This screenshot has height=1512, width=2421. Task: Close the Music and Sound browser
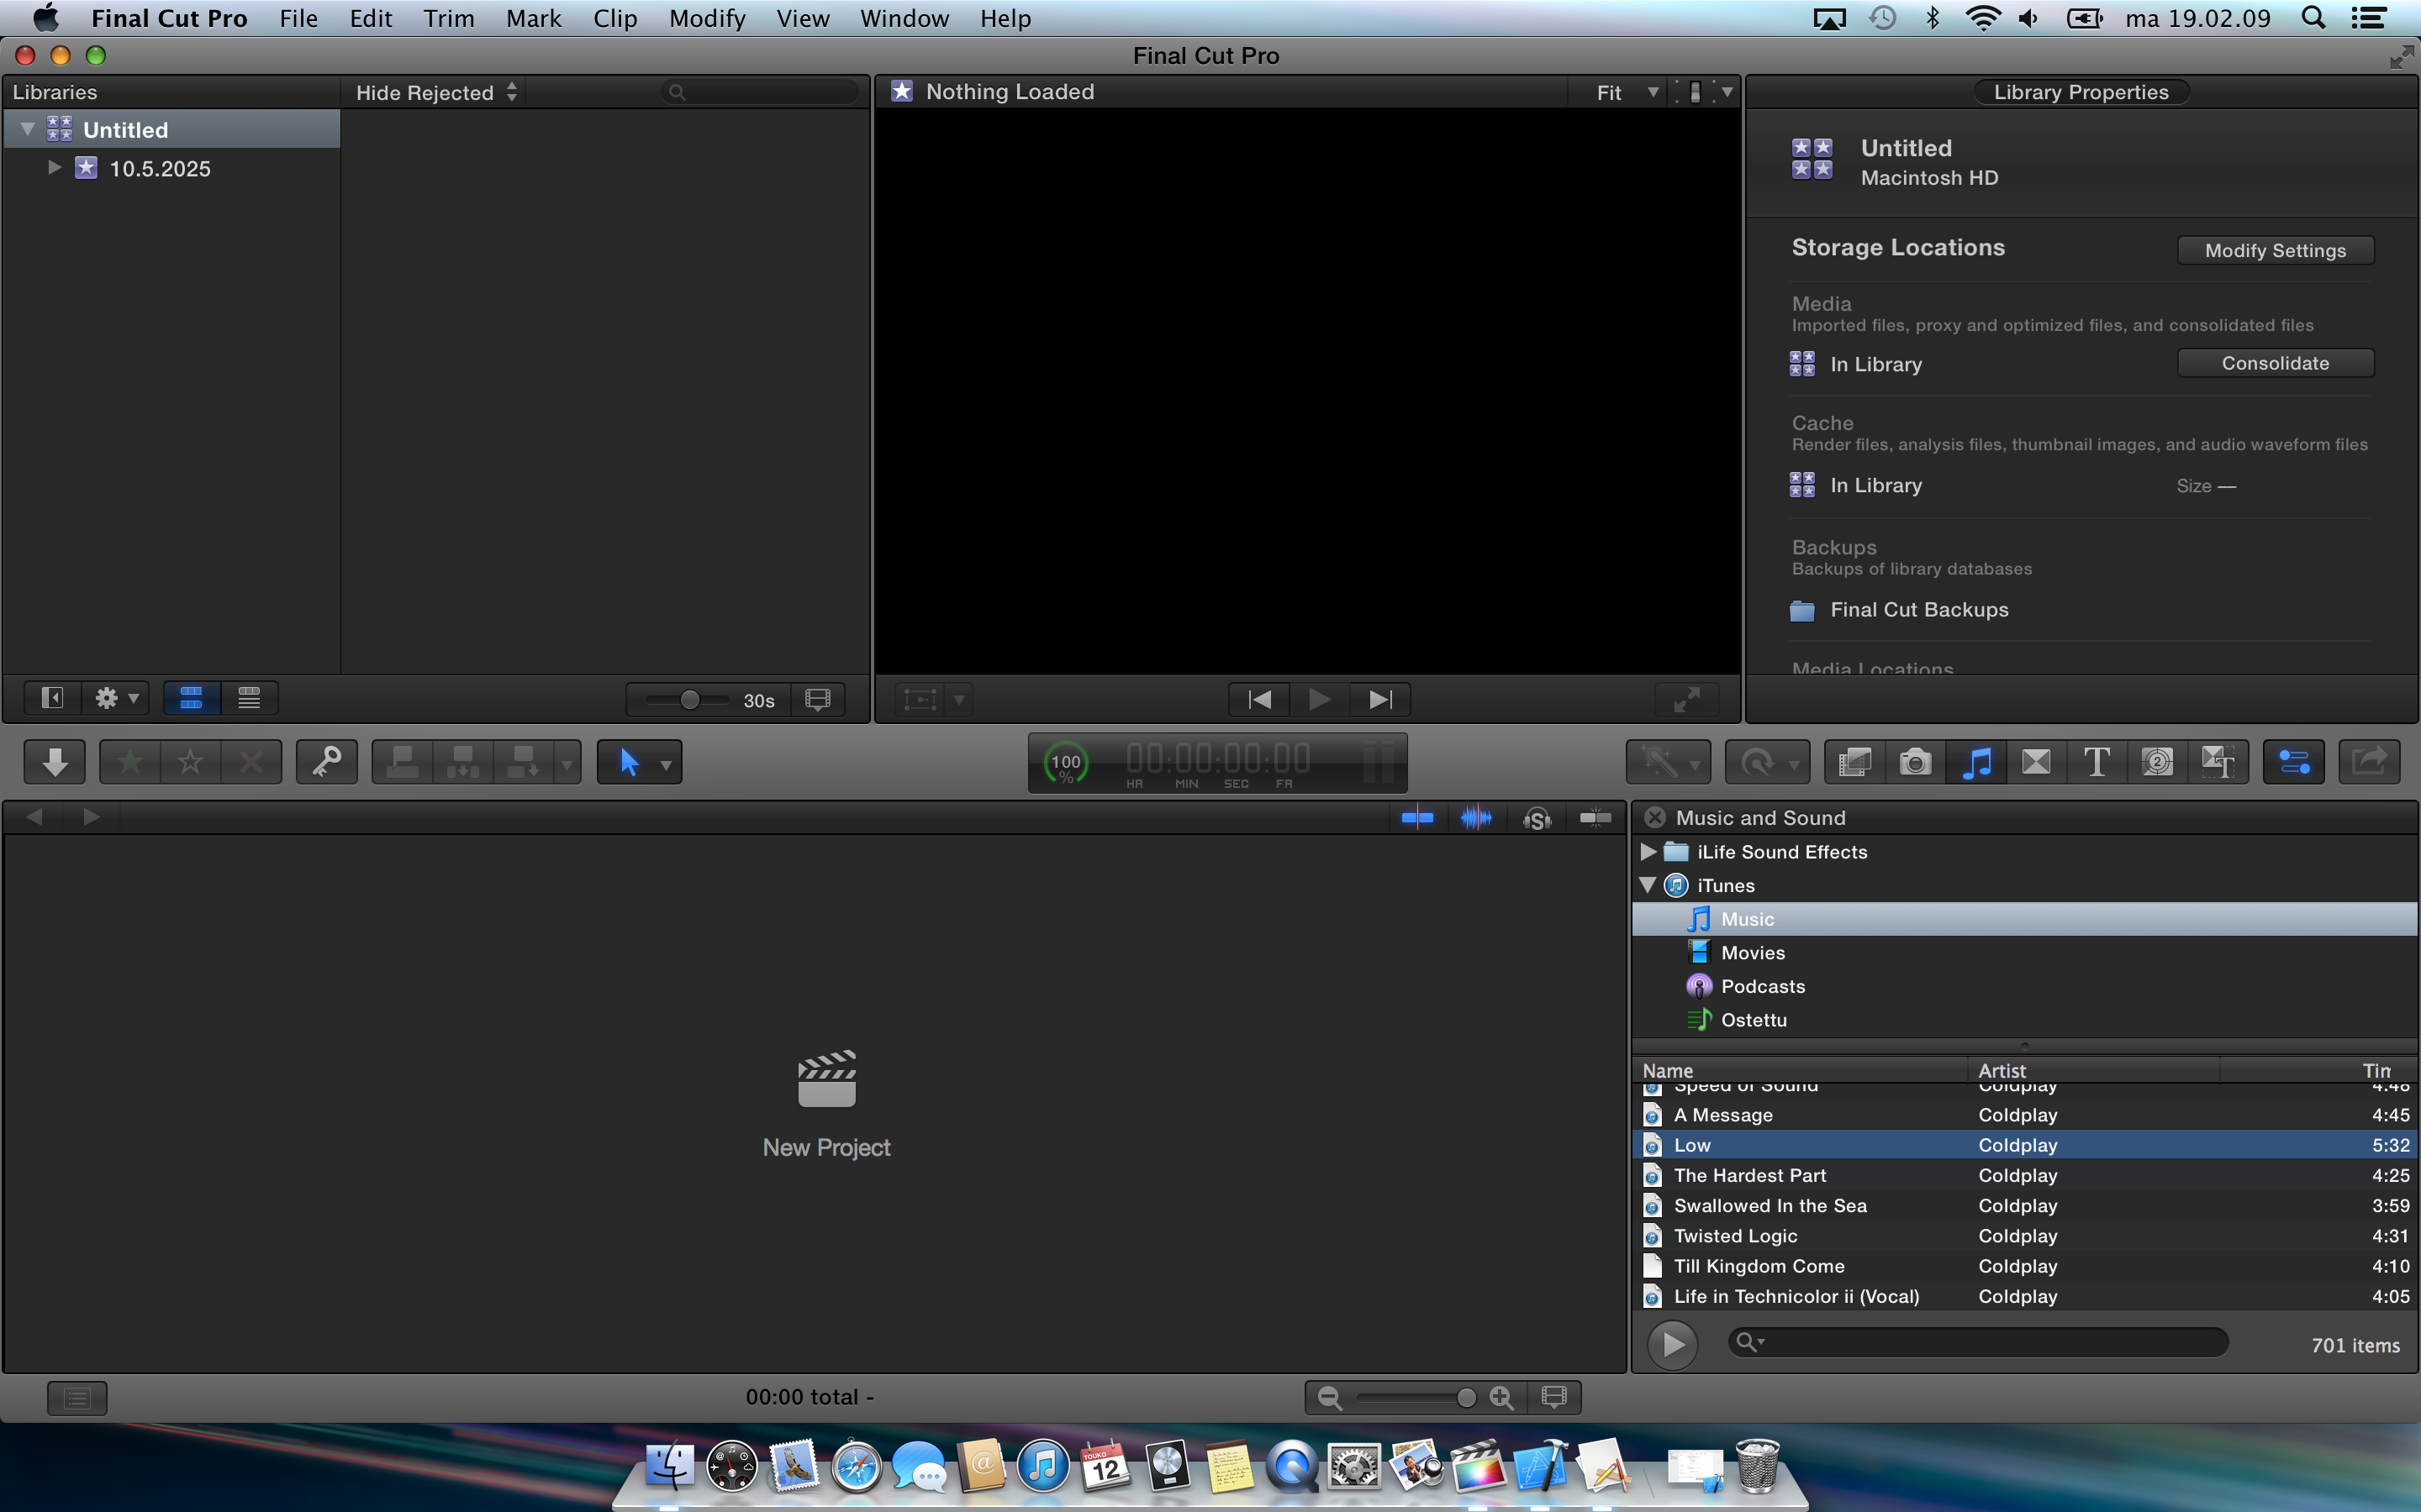[x=1654, y=817]
